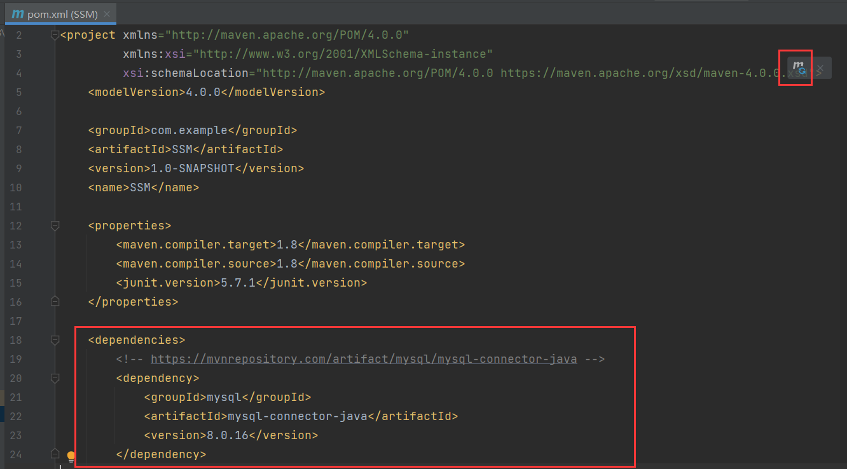Click the maven.compiler.source value 1.8
The width and height of the screenshot is (847, 469).
click(287, 264)
